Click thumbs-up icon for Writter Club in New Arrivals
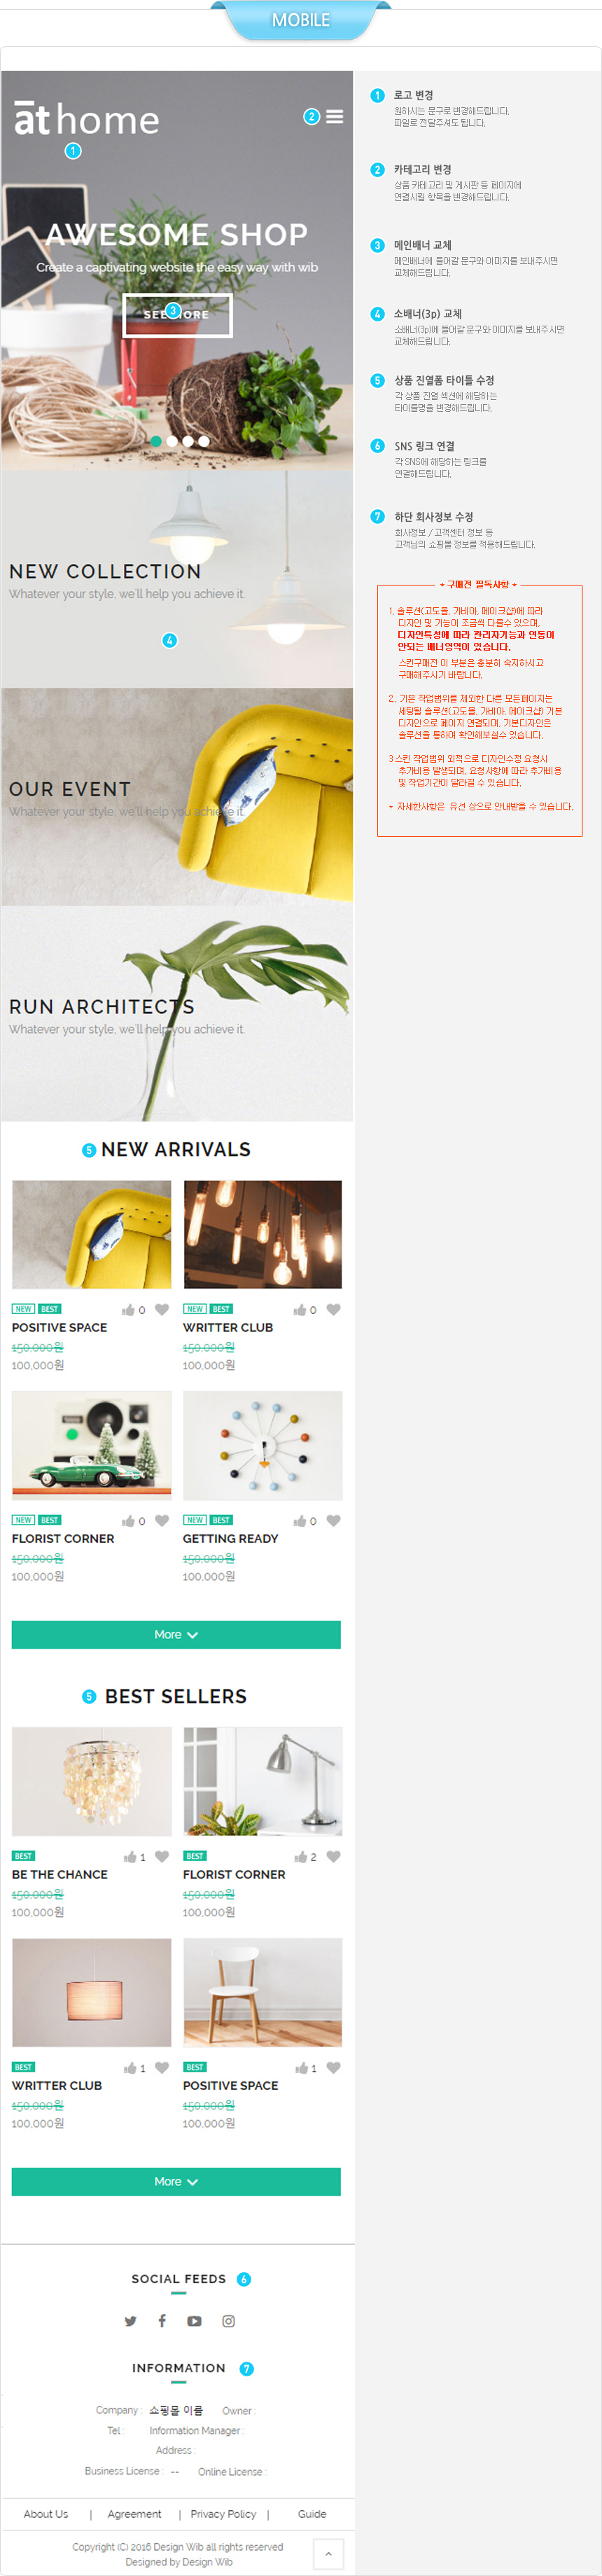The height and width of the screenshot is (2576, 602). 299,1309
